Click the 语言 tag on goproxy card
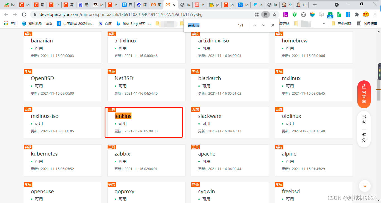 point(112,185)
